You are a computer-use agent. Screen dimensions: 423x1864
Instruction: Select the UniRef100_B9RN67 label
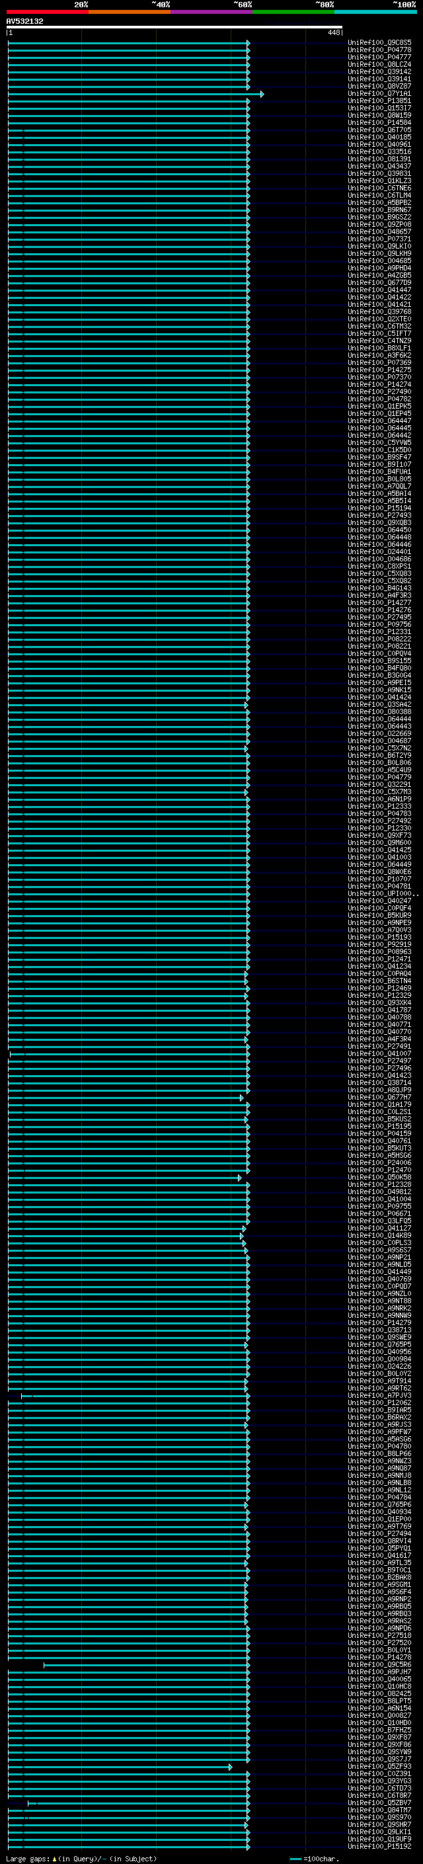tap(379, 210)
